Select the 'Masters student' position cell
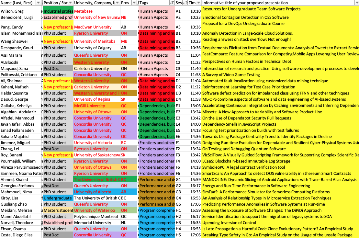 [x=58, y=210]
